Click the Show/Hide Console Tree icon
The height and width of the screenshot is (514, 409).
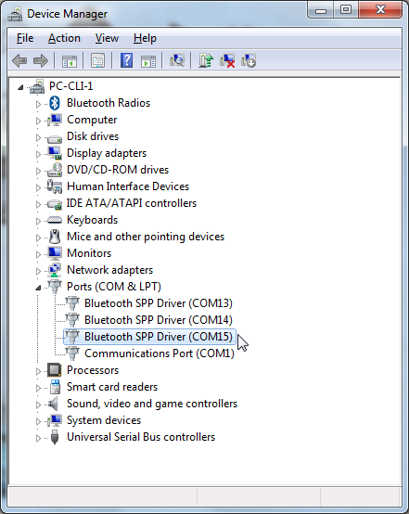pos(70,60)
